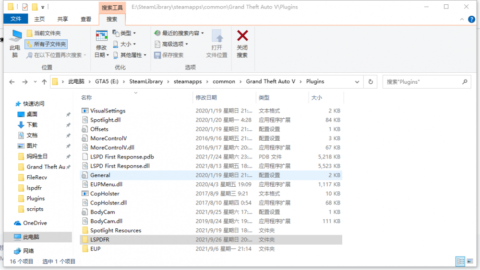Viewport: 480px width, 270px height.
Task: Click Grand Theft Auto V in breadcrumb path
Action: (271, 82)
